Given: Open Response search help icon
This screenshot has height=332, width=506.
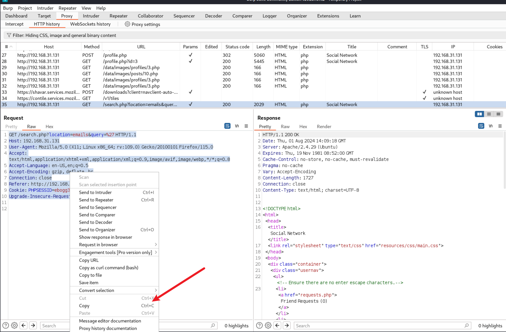Looking at the screenshot, I should [x=259, y=325].
